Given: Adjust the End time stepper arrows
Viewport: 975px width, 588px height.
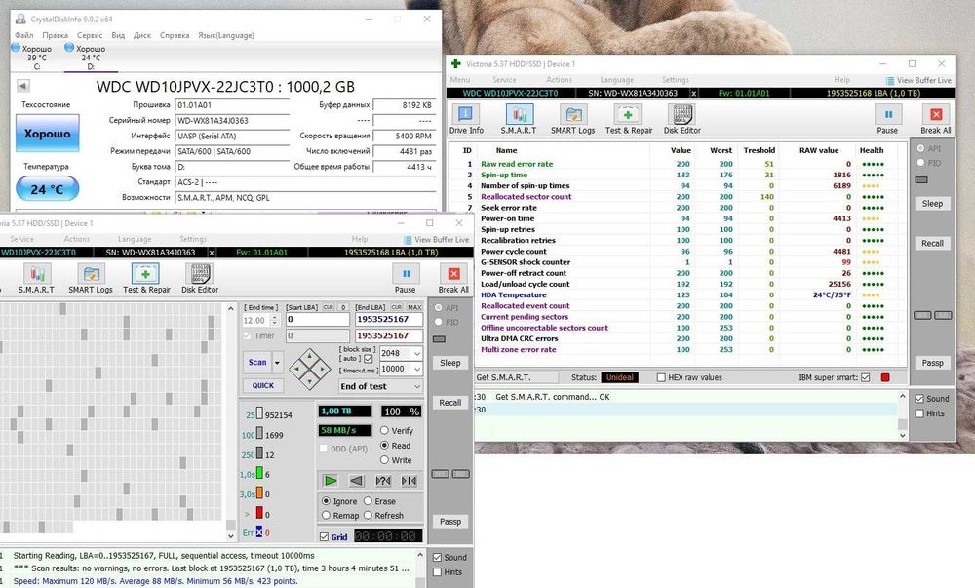Looking at the screenshot, I should click(x=275, y=320).
